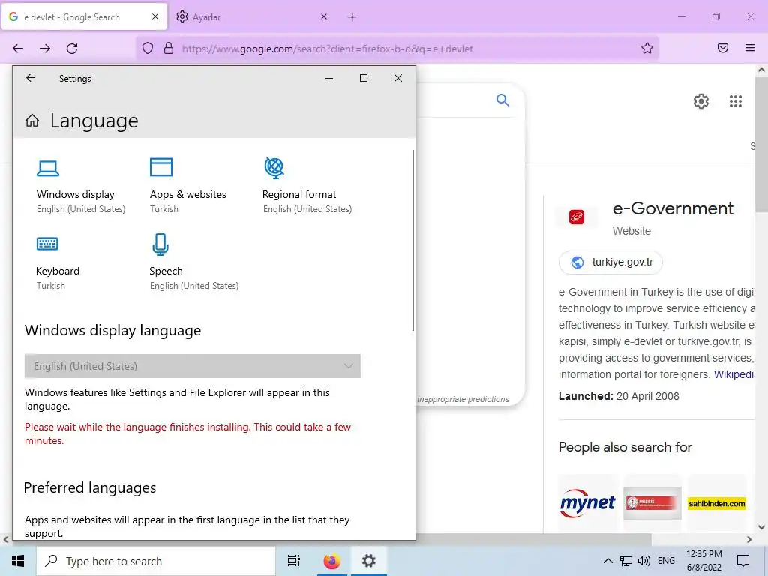Viewport: 768px width, 576px height.
Task: Open the MEBBIS related search thumbnail
Action: coord(652,503)
